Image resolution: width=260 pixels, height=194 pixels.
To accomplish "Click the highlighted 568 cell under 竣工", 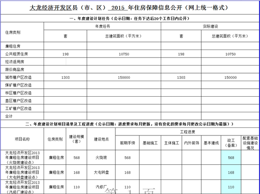I will click(x=231, y=157).
